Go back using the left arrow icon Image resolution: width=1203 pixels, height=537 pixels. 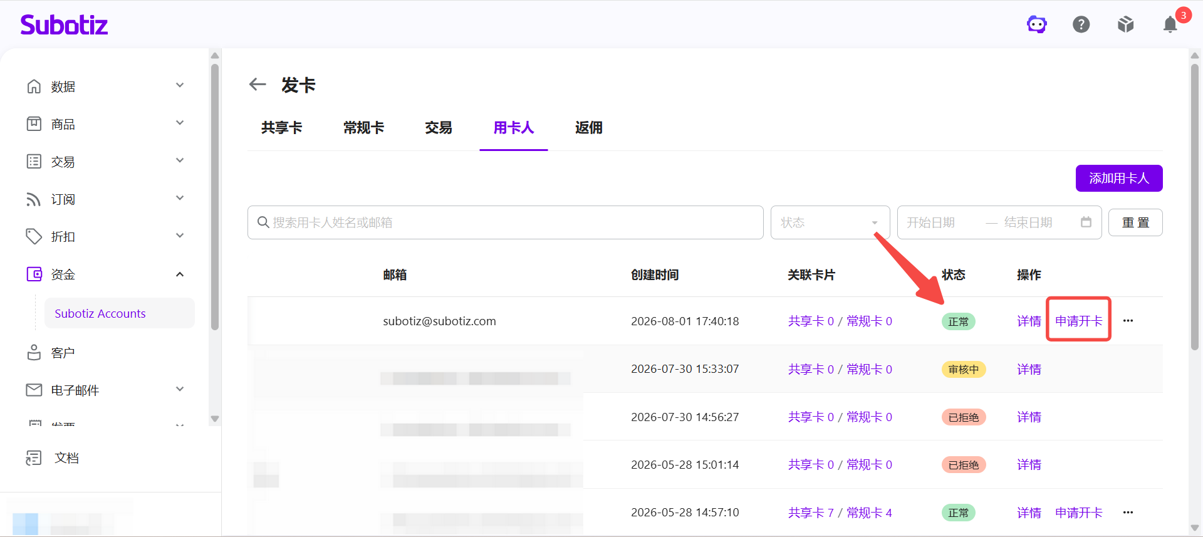click(258, 84)
